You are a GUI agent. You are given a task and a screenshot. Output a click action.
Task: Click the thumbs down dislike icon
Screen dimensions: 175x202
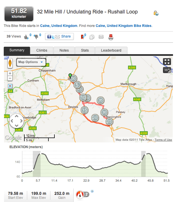36,37
